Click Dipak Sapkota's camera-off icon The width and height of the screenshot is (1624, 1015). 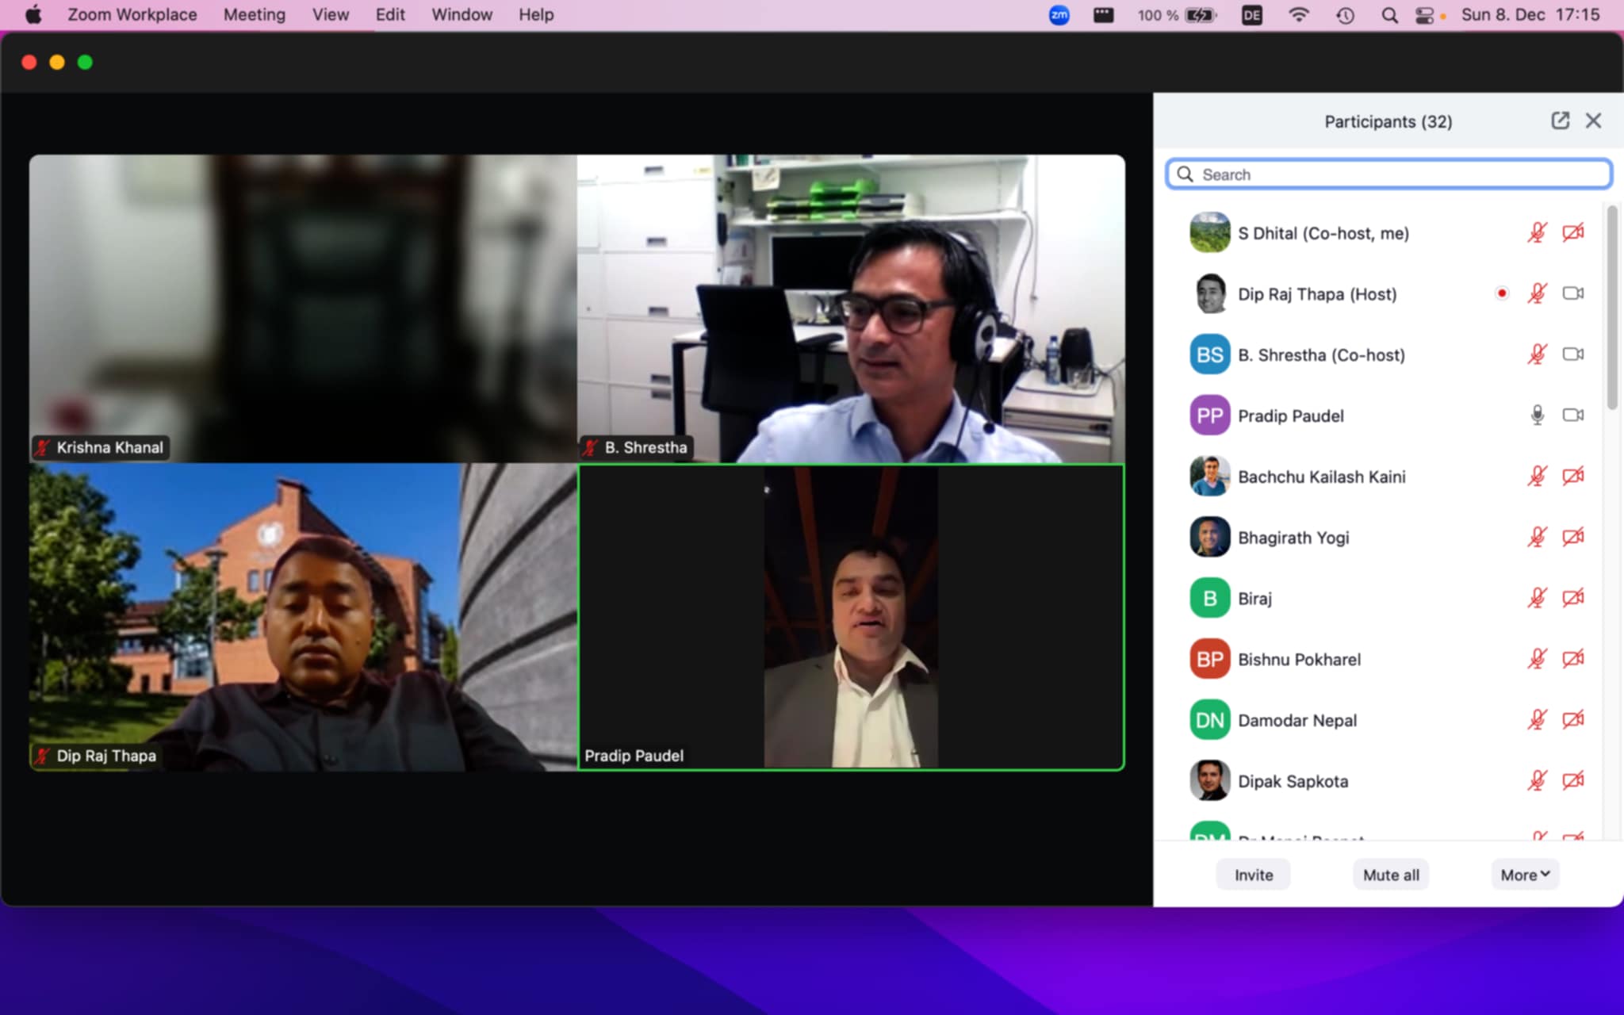(1573, 780)
